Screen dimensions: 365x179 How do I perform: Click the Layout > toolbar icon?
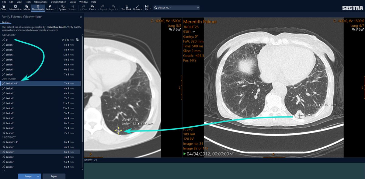click(x=113, y=7)
